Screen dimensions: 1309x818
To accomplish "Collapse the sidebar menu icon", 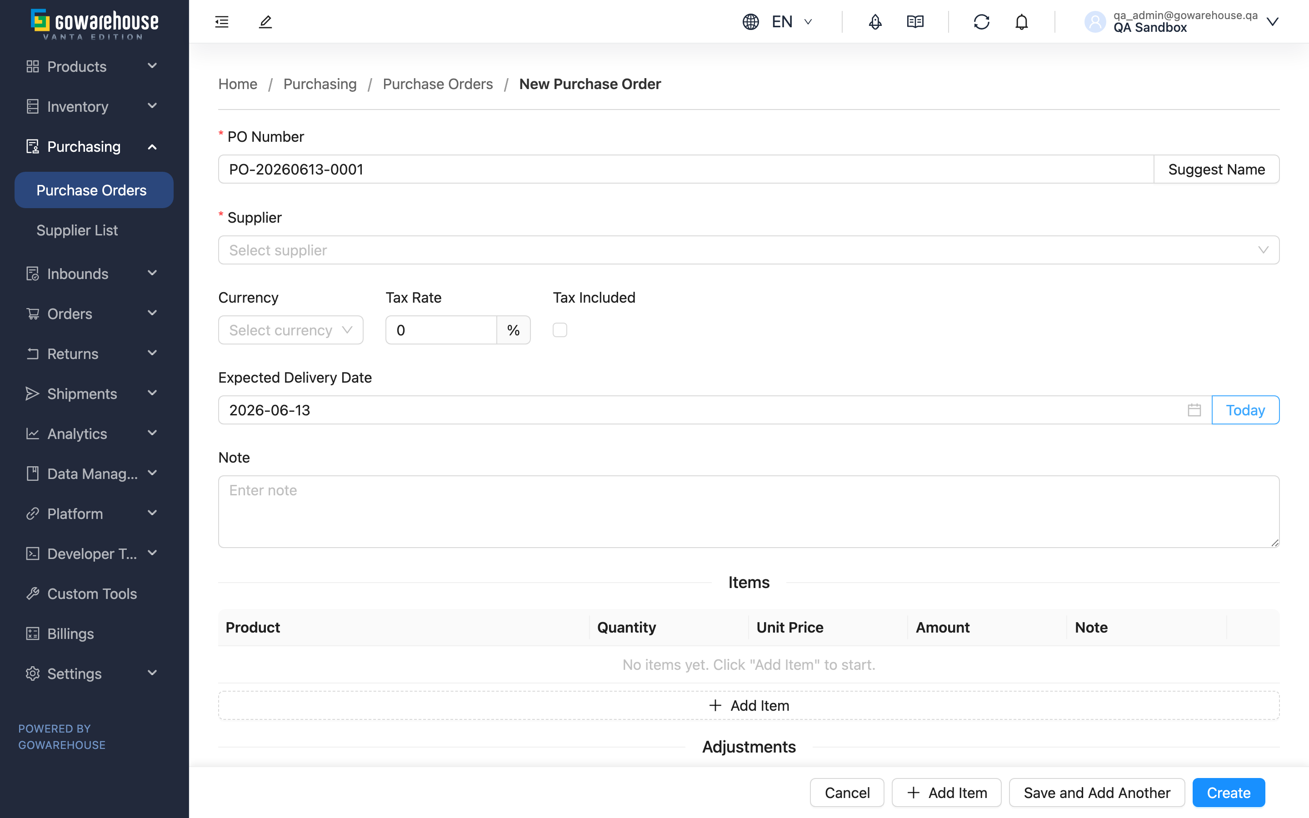I will 222,22.
